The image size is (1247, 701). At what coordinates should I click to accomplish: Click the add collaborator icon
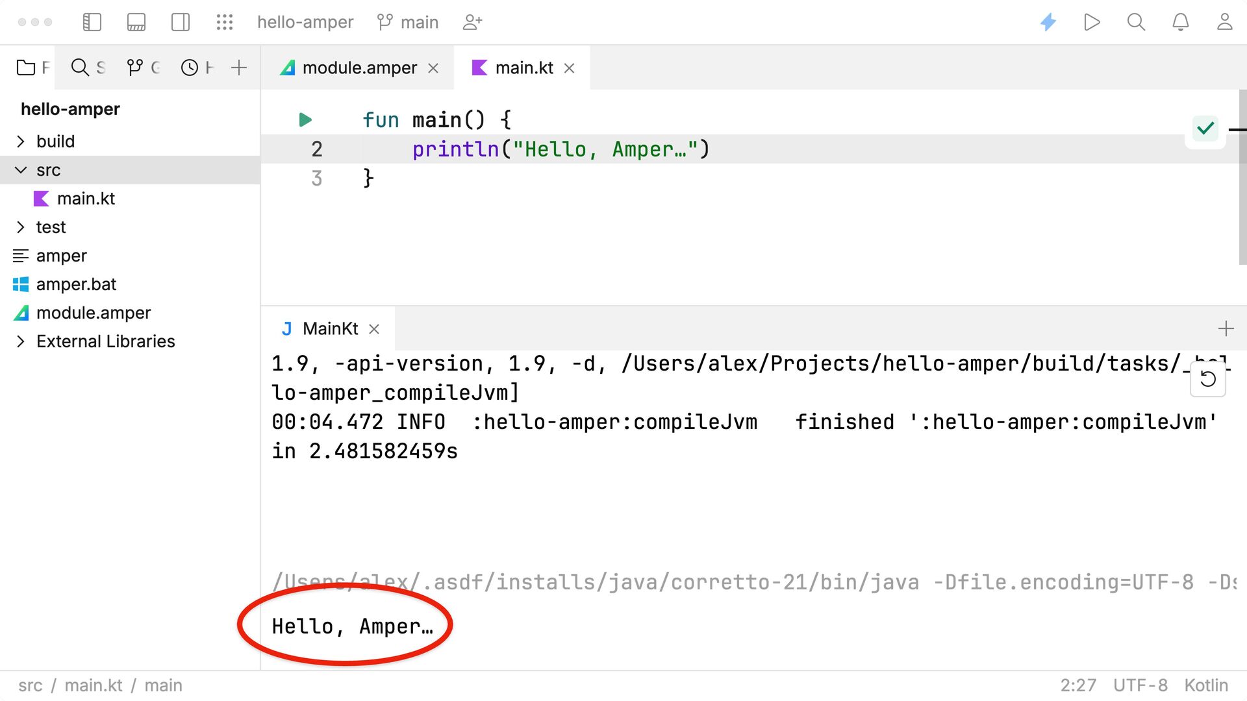click(472, 22)
